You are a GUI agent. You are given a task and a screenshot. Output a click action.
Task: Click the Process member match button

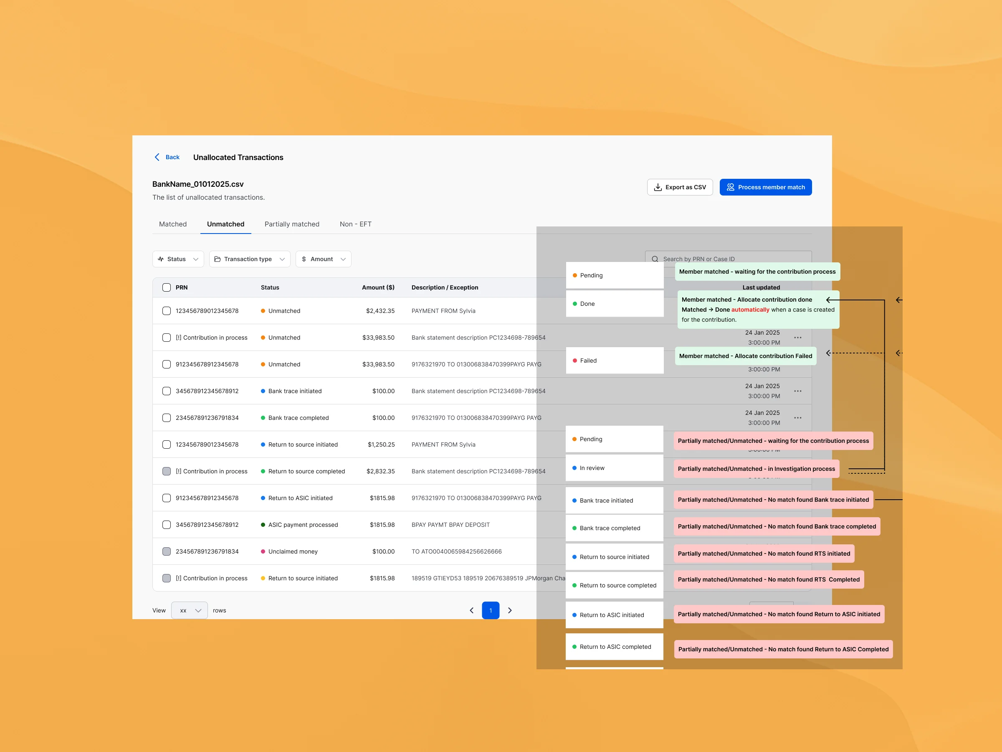pos(766,187)
